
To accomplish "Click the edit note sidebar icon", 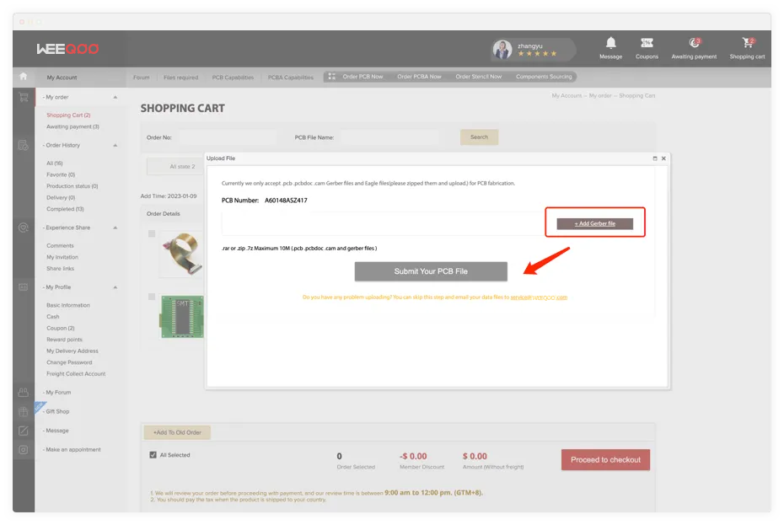I will coord(24,431).
